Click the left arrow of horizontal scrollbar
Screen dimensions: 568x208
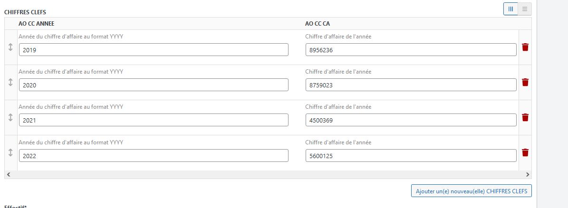pyautogui.click(x=9, y=175)
